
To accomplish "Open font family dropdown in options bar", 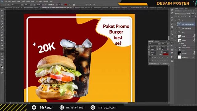I will pos(22,5).
